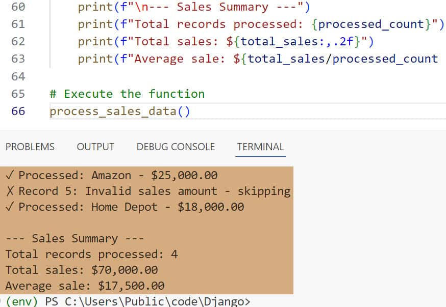Click terminal line 'Processed: Amazon - $25,000.00'
446x307 pixels.
pos(111,175)
